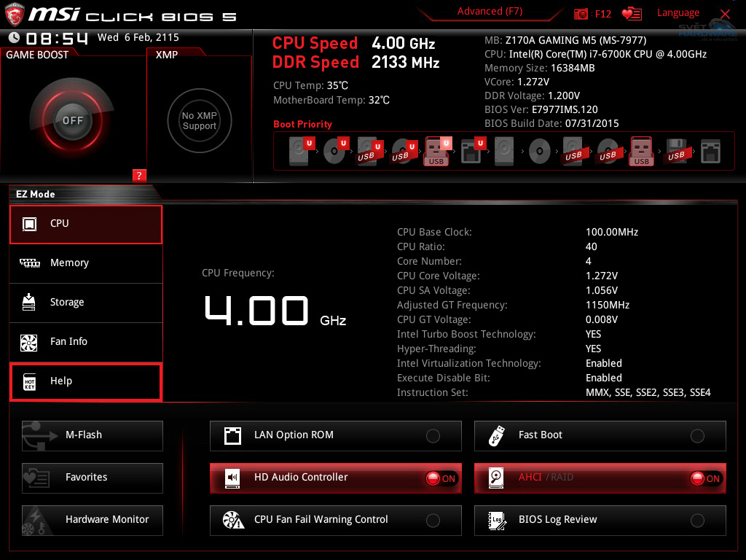Viewport: 746px width, 560px height.
Task: Switch storage mode from AHCI to RAID
Action: [703, 478]
